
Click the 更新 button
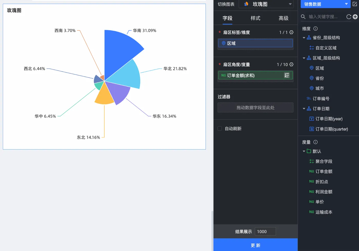click(x=255, y=245)
